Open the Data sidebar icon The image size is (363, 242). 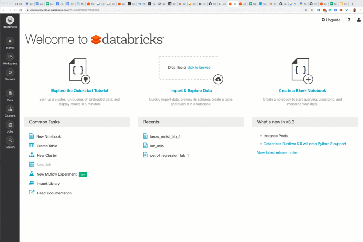(10, 94)
